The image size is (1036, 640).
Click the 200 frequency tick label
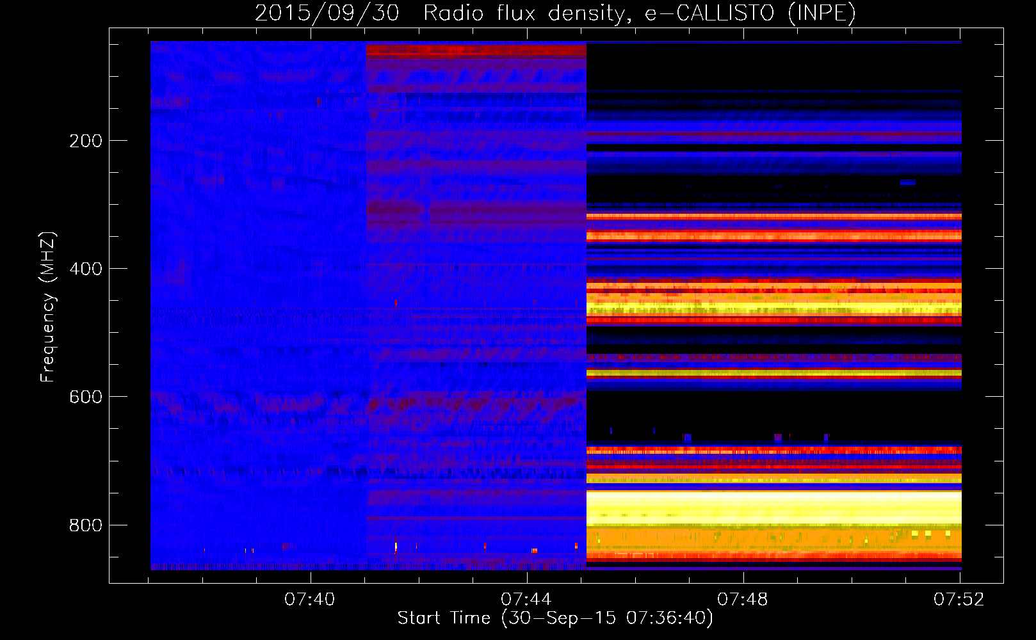(x=86, y=141)
